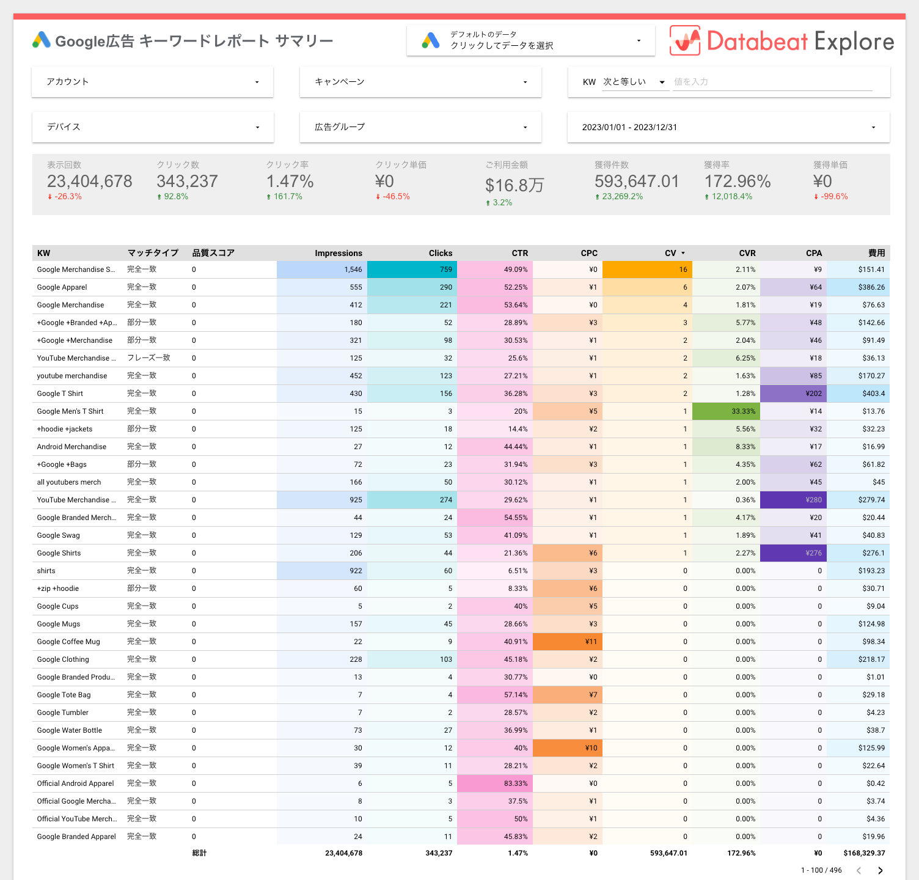Viewport: 919px width, 880px height.
Task: Open the 広告グループ dropdown filter
Action: tap(420, 127)
